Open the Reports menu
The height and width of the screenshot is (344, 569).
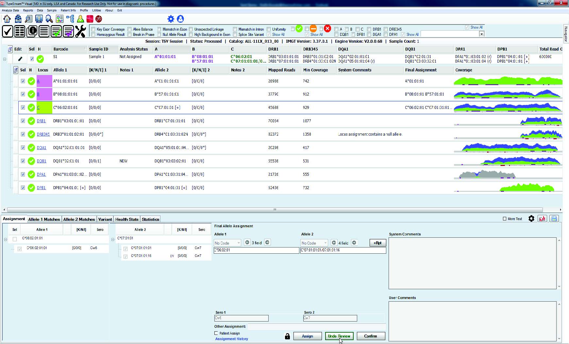pyautogui.click(x=28, y=10)
